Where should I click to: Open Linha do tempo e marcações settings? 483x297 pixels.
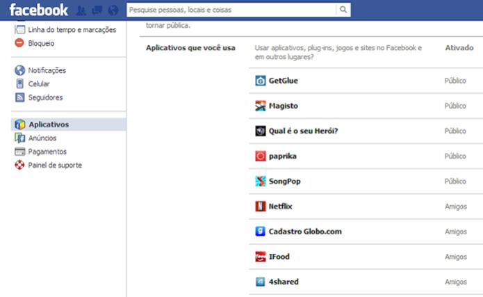pos(72,30)
